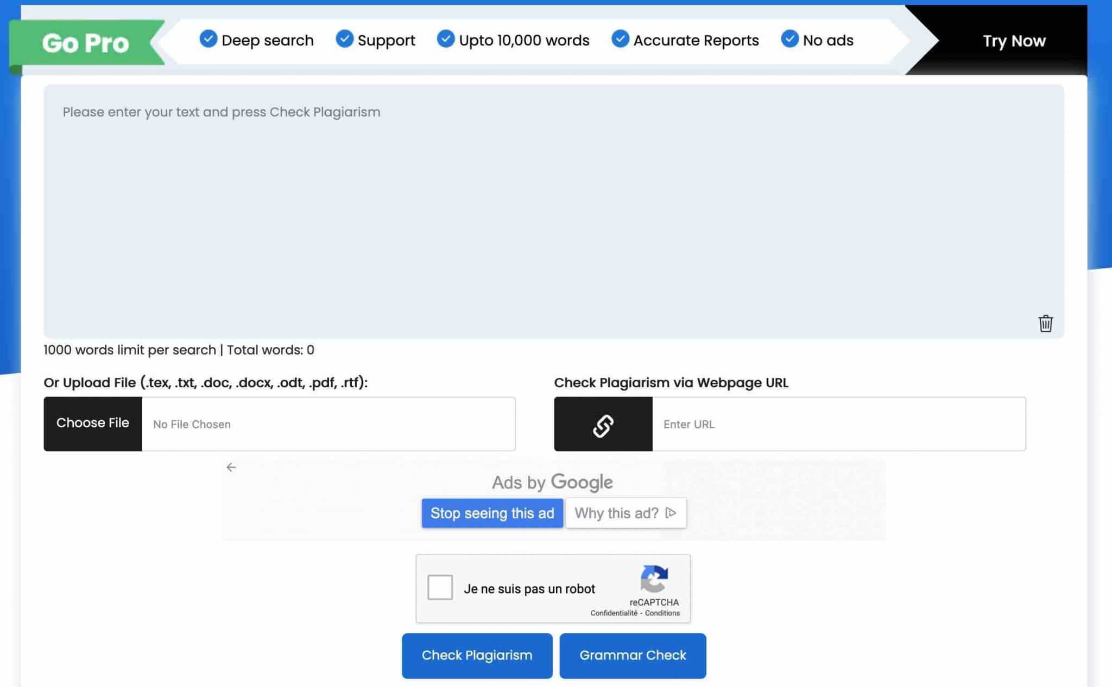
Task: Start a Grammar Check
Action: tap(633, 655)
